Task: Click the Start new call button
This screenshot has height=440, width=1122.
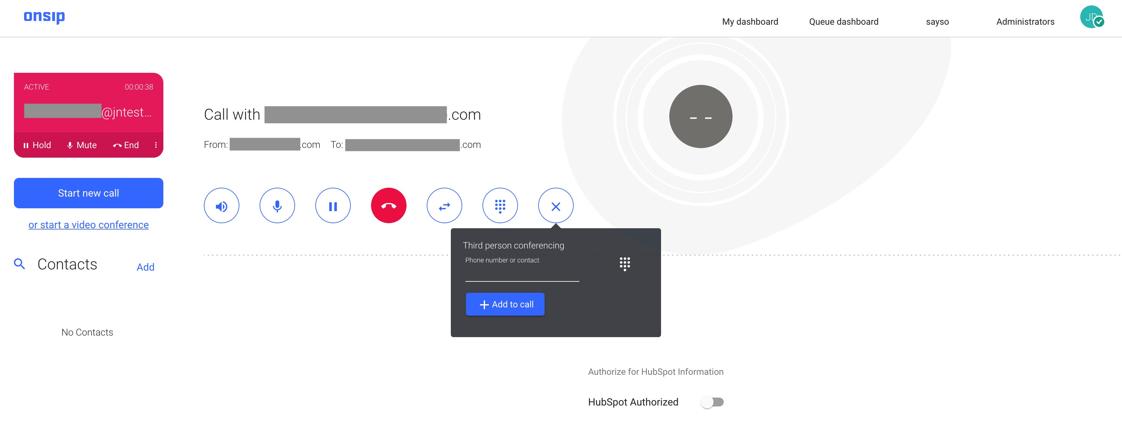Action: [x=88, y=193]
